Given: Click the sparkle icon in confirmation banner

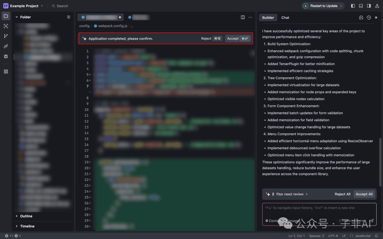Looking at the screenshot, I should (84, 39).
